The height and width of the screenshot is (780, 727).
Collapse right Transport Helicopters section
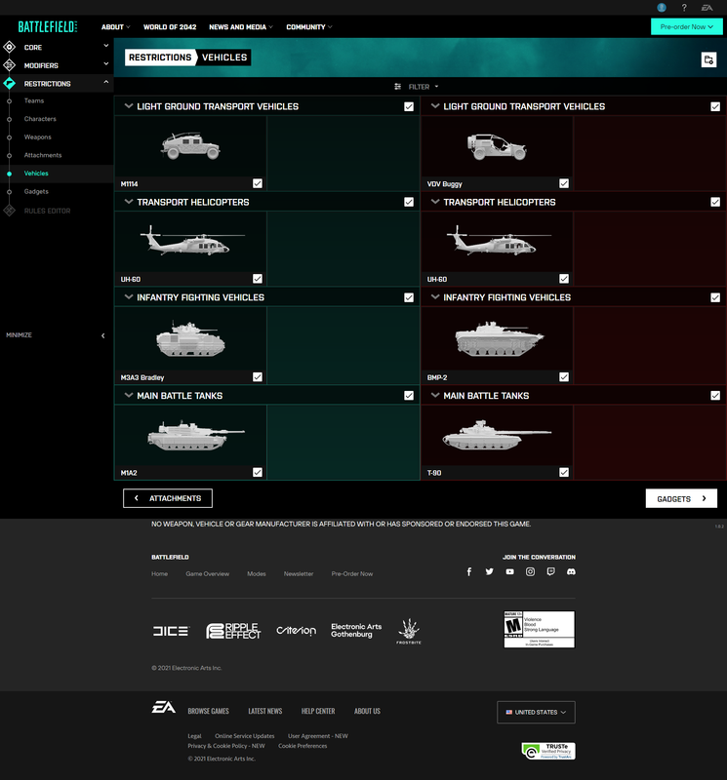(435, 202)
